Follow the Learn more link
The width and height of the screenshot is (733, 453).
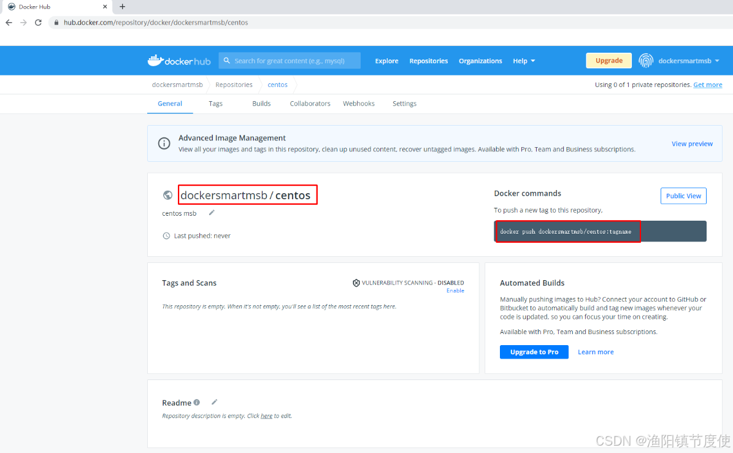click(x=596, y=352)
